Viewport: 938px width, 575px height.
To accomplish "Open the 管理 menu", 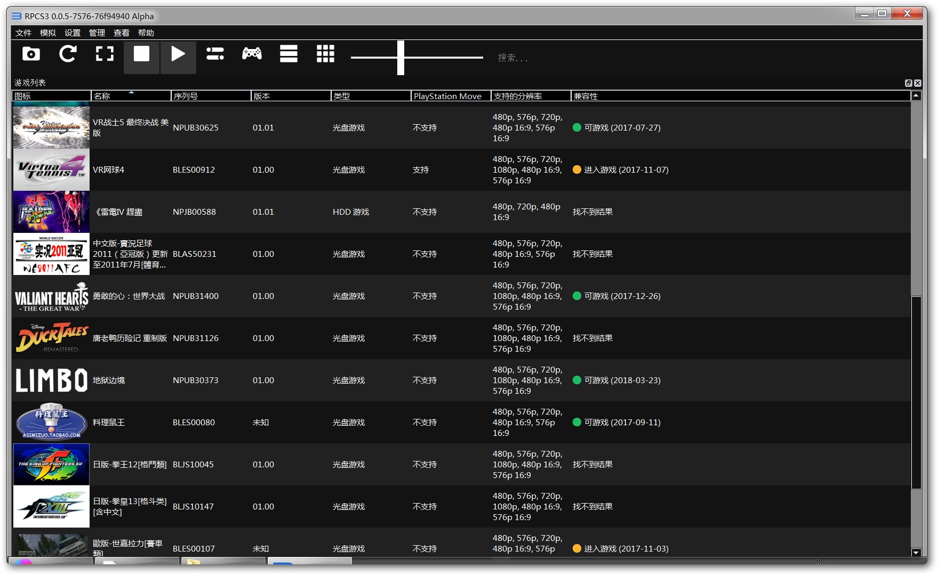I will pos(97,33).
